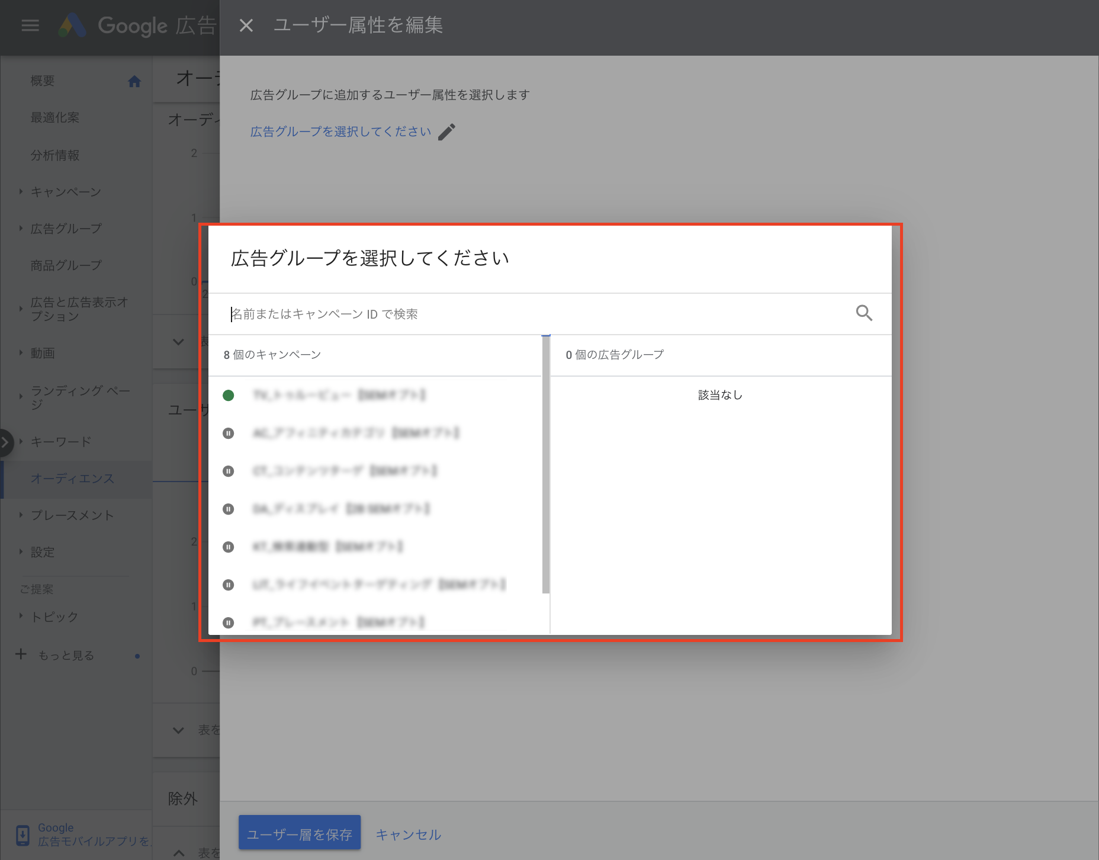Click the pencil icon to edit ad group selection
Viewport: 1099px width, 860px height.
coord(448,131)
